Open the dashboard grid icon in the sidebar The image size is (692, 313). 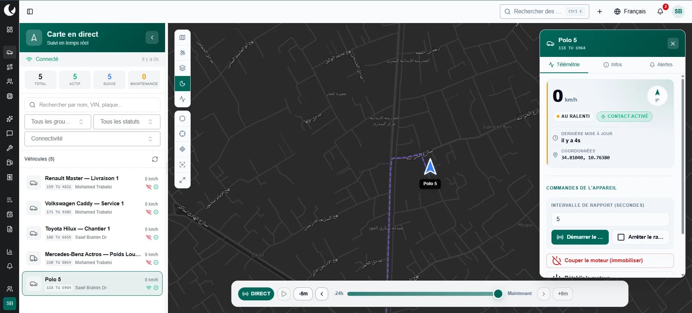pos(10,30)
